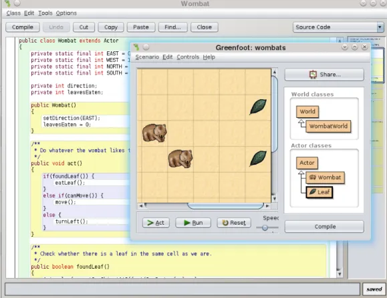Click the Greenfoot window's title bar icon
The height and width of the screenshot is (298, 387).
(x=136, y=47)
